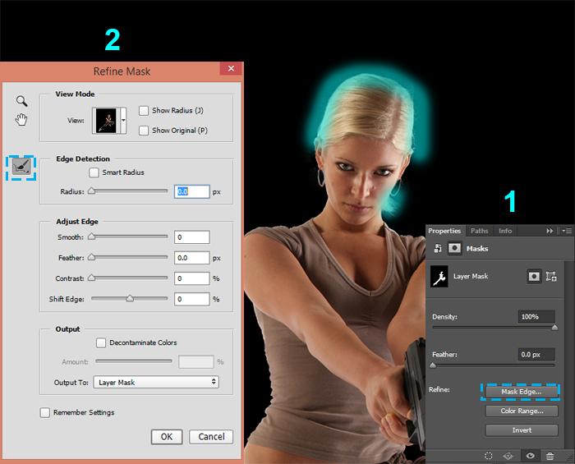Click the Refine Mask Feather value field
This screenshot has width=575, height=464.
pyautogui.click(x=191, y=258)
